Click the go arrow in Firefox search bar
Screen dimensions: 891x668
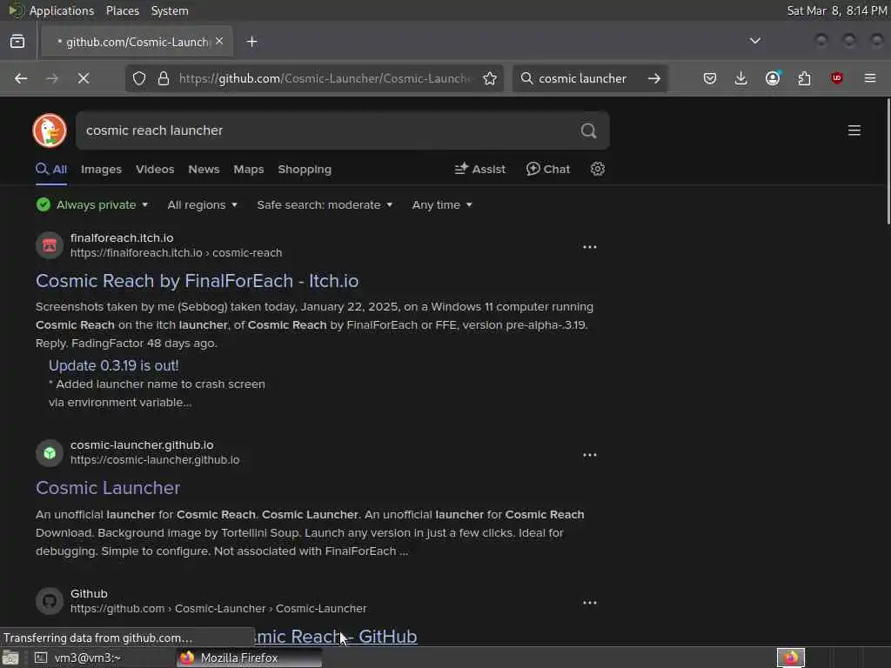click(654, 78)
